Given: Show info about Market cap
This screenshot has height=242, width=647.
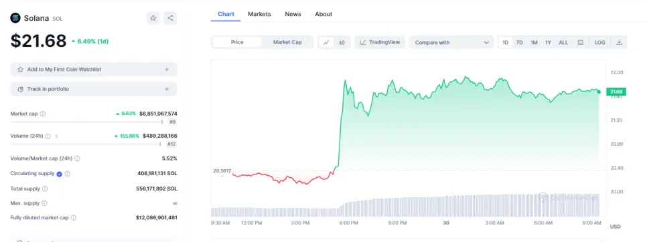Looking at the screenshot, I should 42,114.
